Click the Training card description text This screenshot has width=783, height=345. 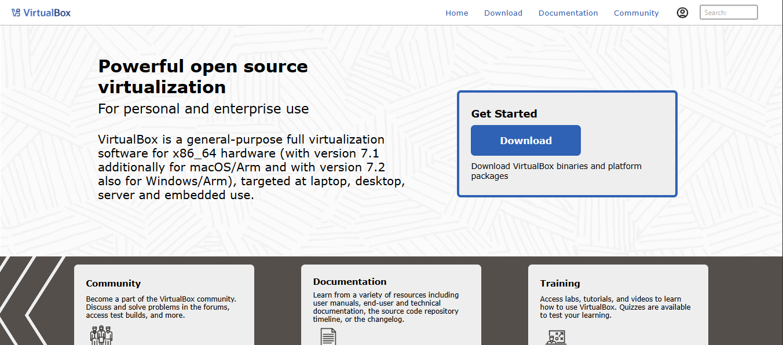pyautogui.click(x=615, y=307)
